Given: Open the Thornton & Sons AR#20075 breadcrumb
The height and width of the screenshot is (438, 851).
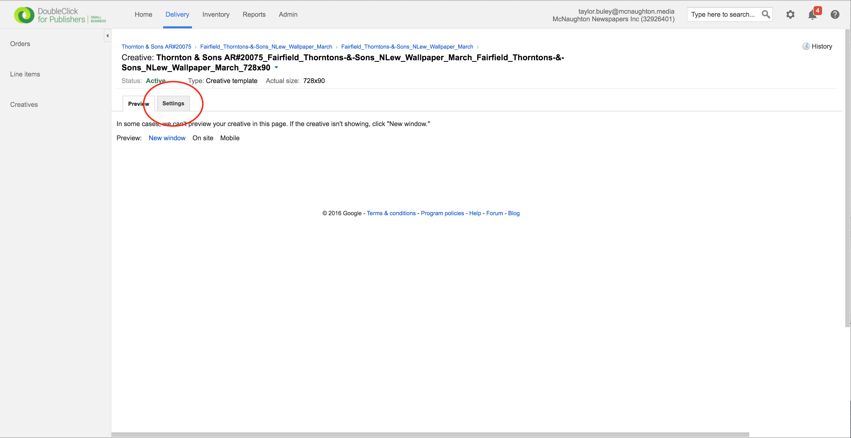Looking at the screenshot, I should coord(156,47).
